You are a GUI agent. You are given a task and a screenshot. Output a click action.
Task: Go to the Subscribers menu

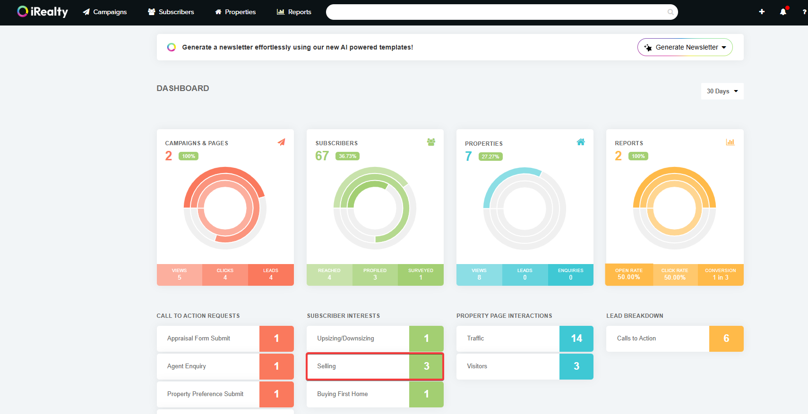pos(171,12)
